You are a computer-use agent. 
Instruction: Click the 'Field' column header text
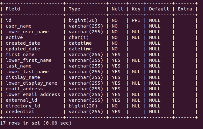coord(13,9)
